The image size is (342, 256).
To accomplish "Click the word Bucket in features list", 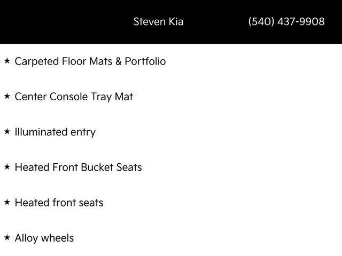I will 97,167.
